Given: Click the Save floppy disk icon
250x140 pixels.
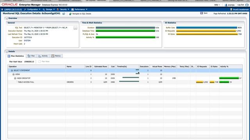Looking at the screenshot, I should click(202, 13).
